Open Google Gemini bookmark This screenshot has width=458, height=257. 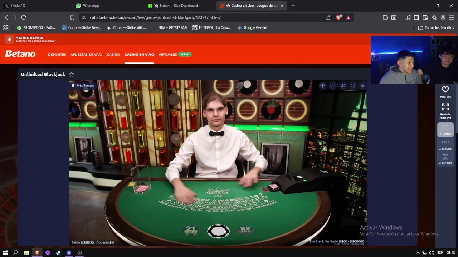252,27
